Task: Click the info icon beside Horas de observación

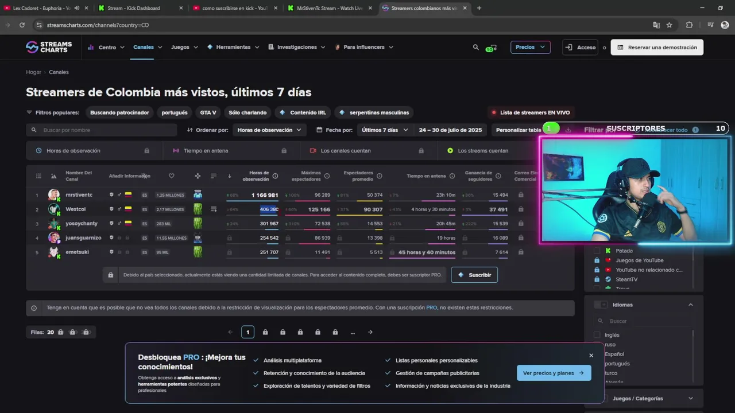Action: pyautogui.click(x=275, y=176)
